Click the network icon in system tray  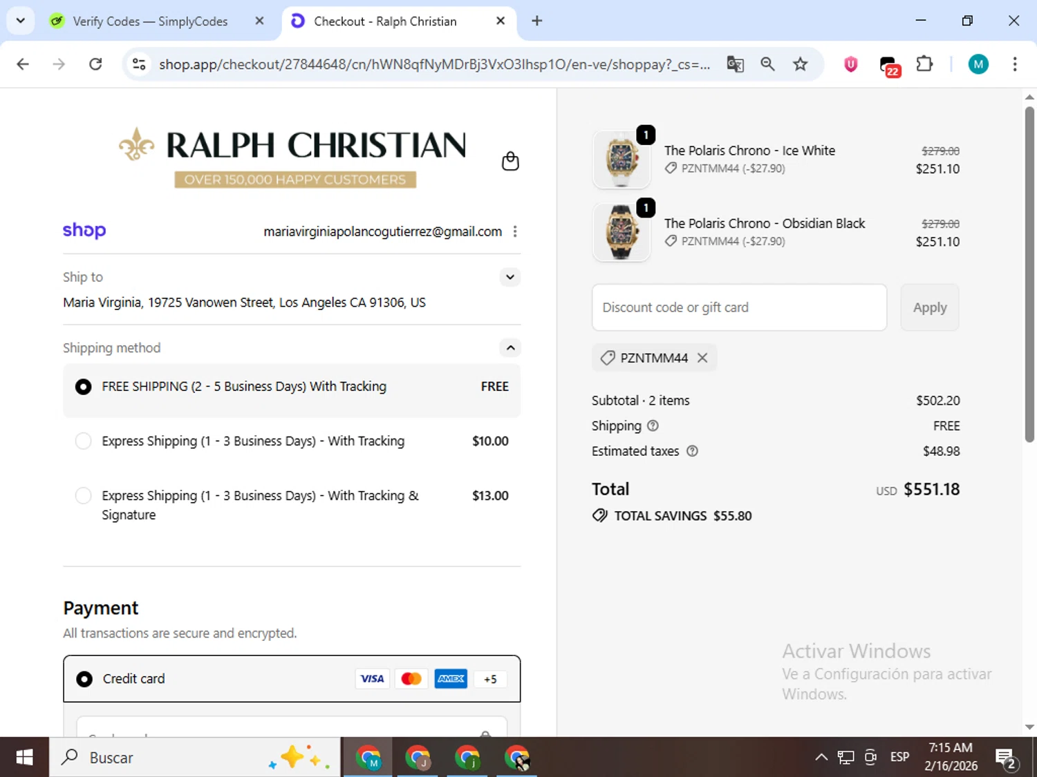point(846,758)
